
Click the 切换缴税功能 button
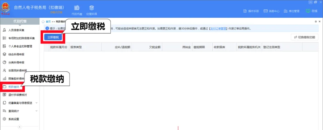304,37
